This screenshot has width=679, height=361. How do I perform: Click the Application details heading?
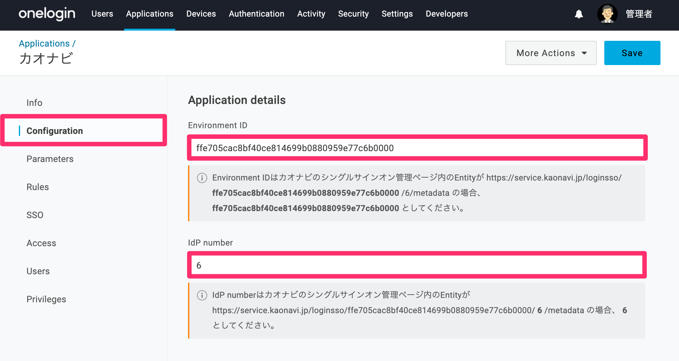pyautogui.click(x=237, y=100)
